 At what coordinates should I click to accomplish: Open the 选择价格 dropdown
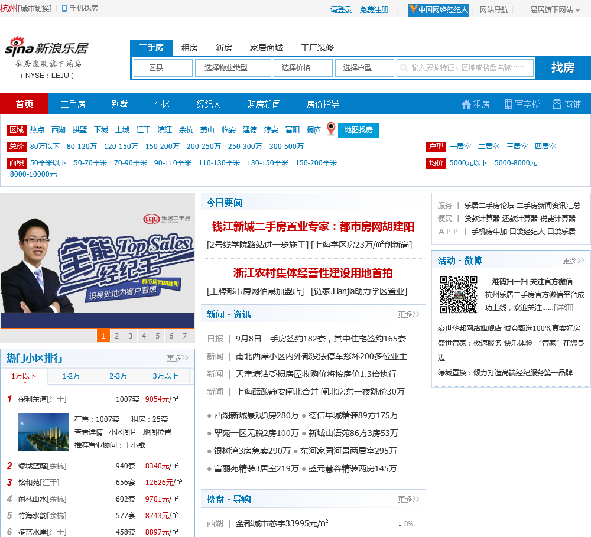303,68
